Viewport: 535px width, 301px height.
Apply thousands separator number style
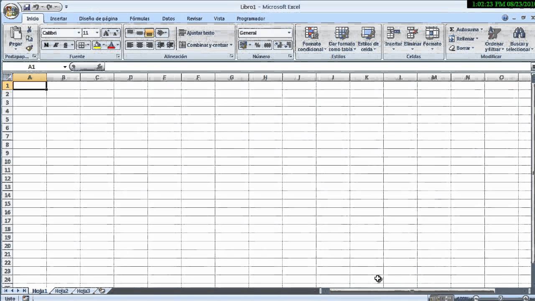267,45
